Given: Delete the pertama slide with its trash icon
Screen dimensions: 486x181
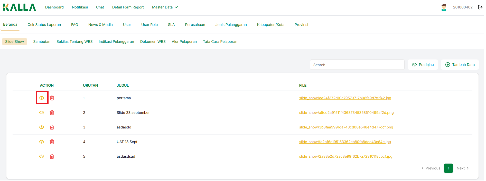Looking at the screenshot, I should [52, 98].
